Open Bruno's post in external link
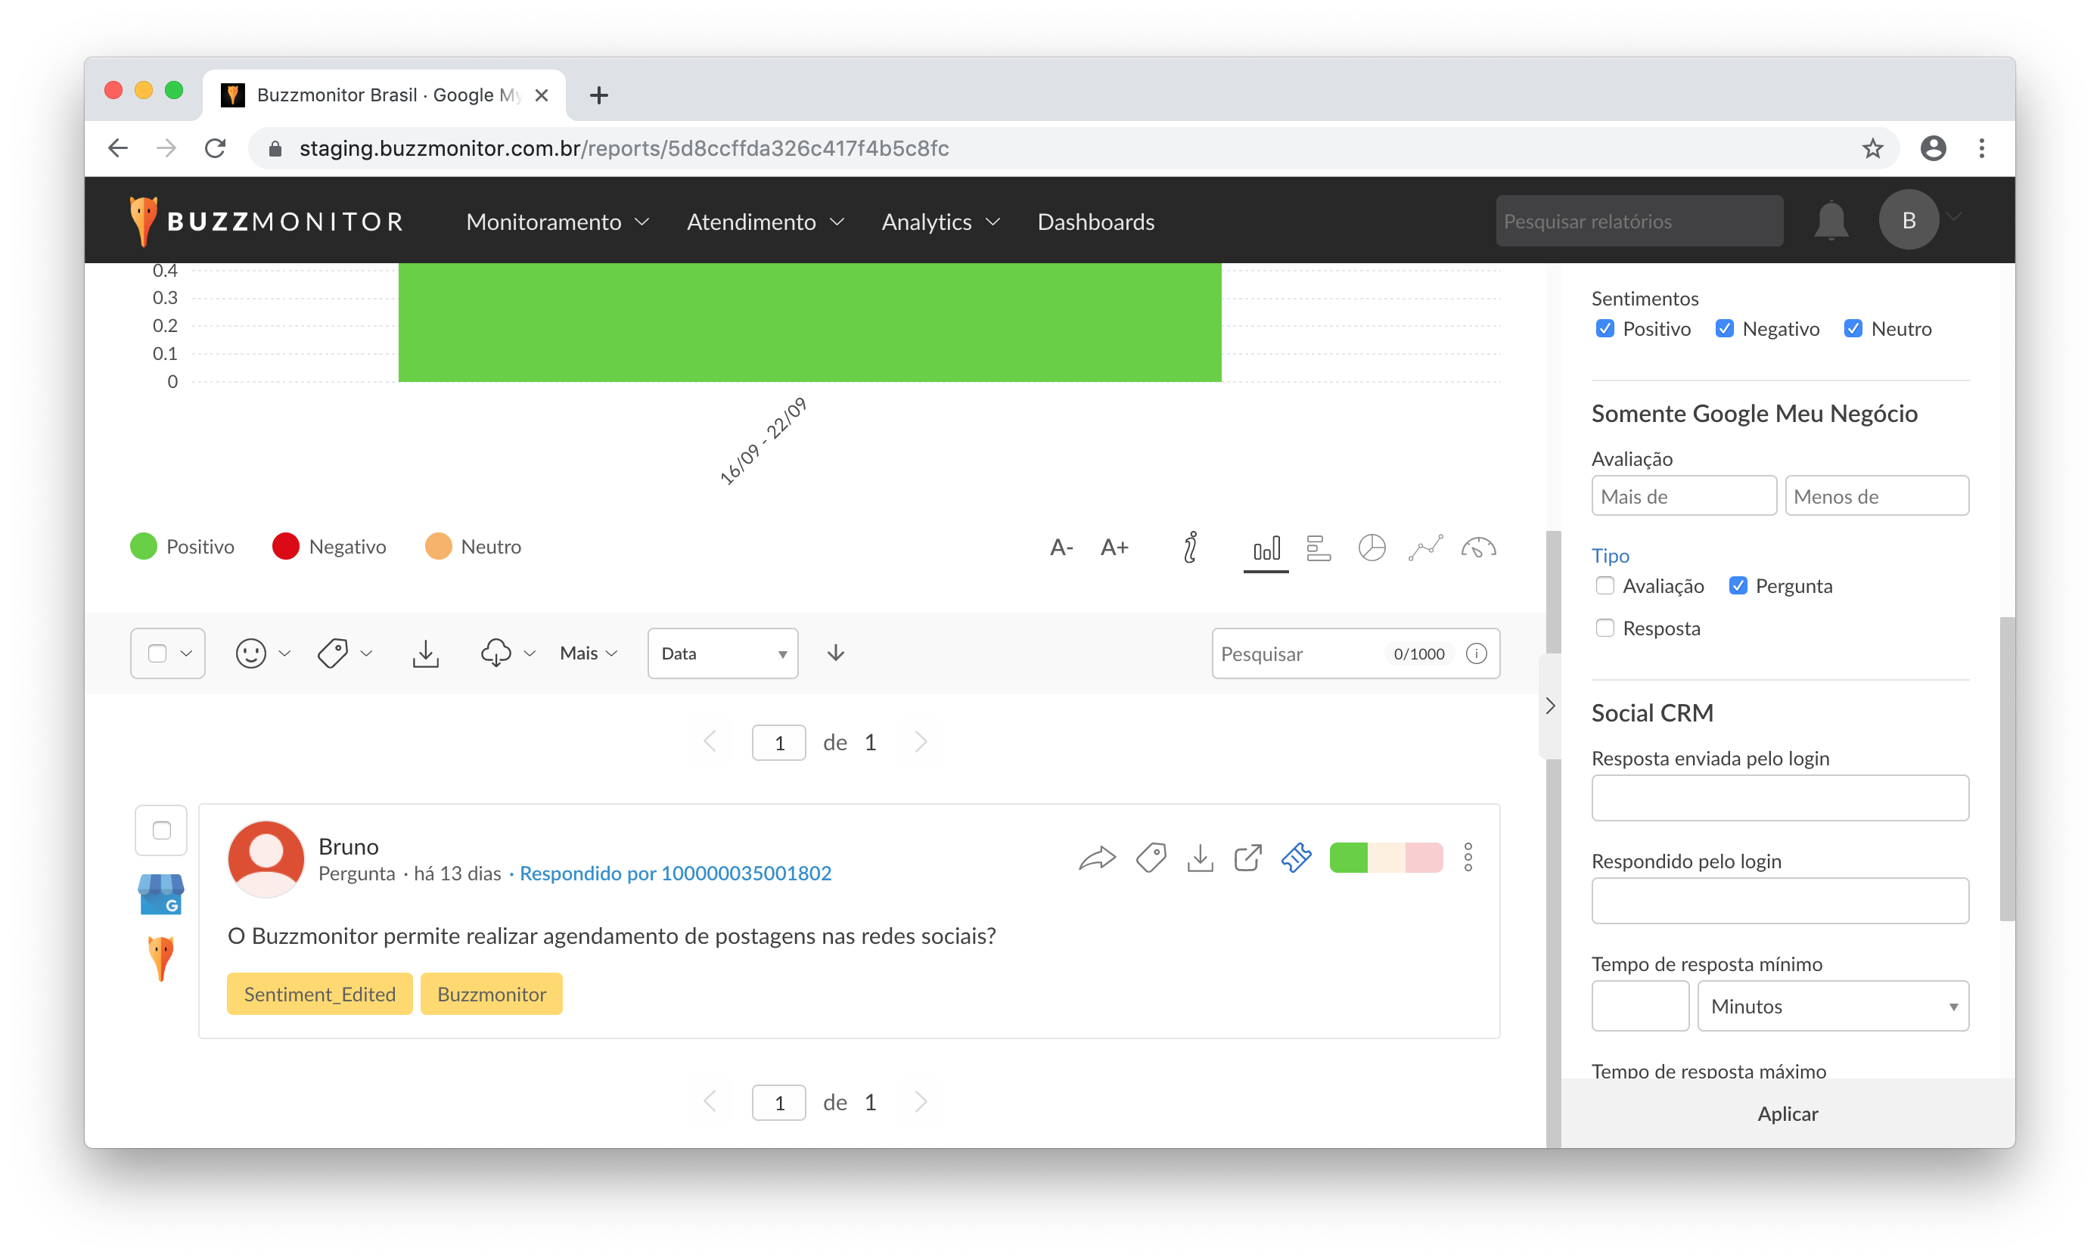This screenshot has height=1260, width=2100. pos(1247,858)
